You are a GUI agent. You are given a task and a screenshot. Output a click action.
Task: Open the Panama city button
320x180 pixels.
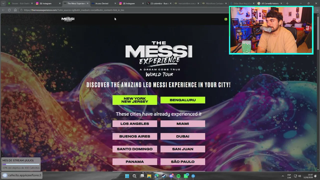tap(135, 162)
